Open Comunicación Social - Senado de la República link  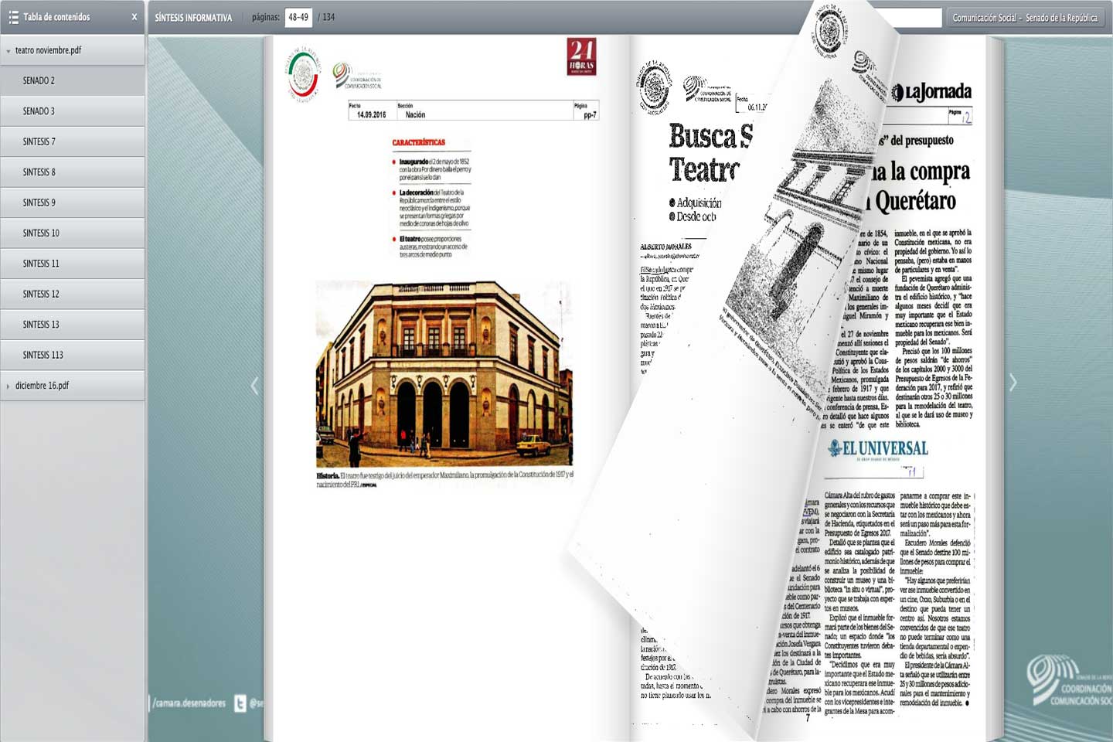[x=1025, y=18]
